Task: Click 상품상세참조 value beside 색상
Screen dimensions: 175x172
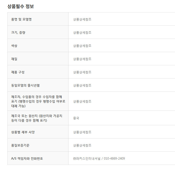Action: (82, 46)
